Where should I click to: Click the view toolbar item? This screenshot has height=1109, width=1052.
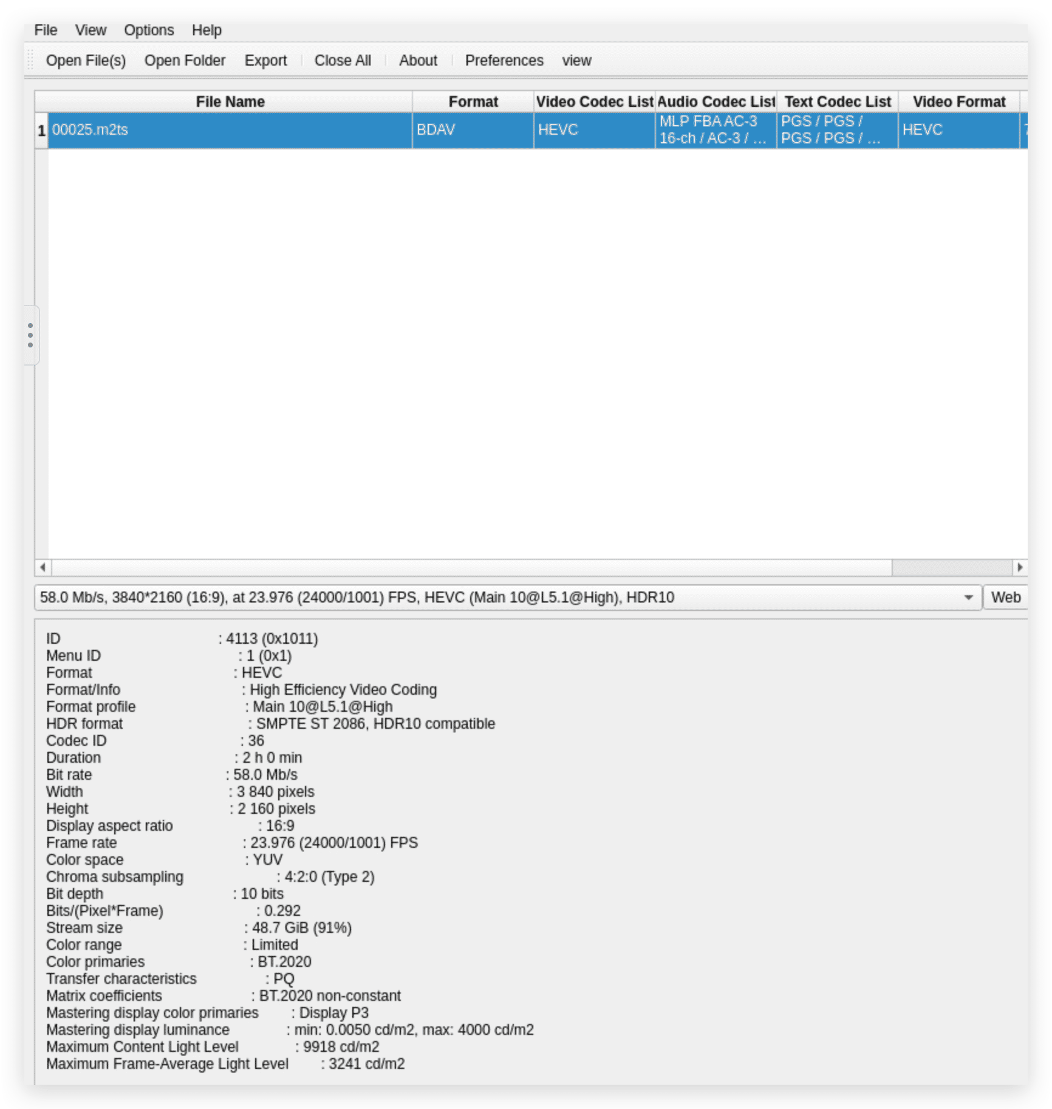click(x=576, y=61)
